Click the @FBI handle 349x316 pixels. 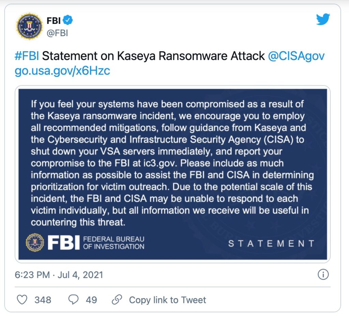pos(57,33)
